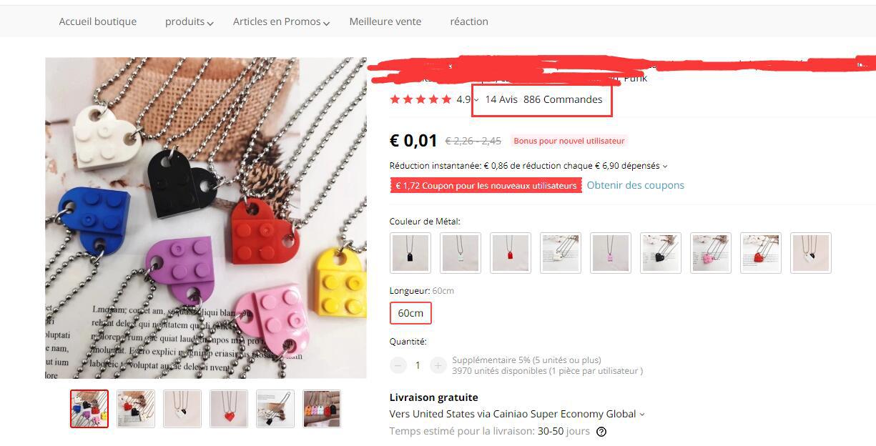Open the réaction tab
This screenshot has width=876, height=446.
[x=469, y=21]
